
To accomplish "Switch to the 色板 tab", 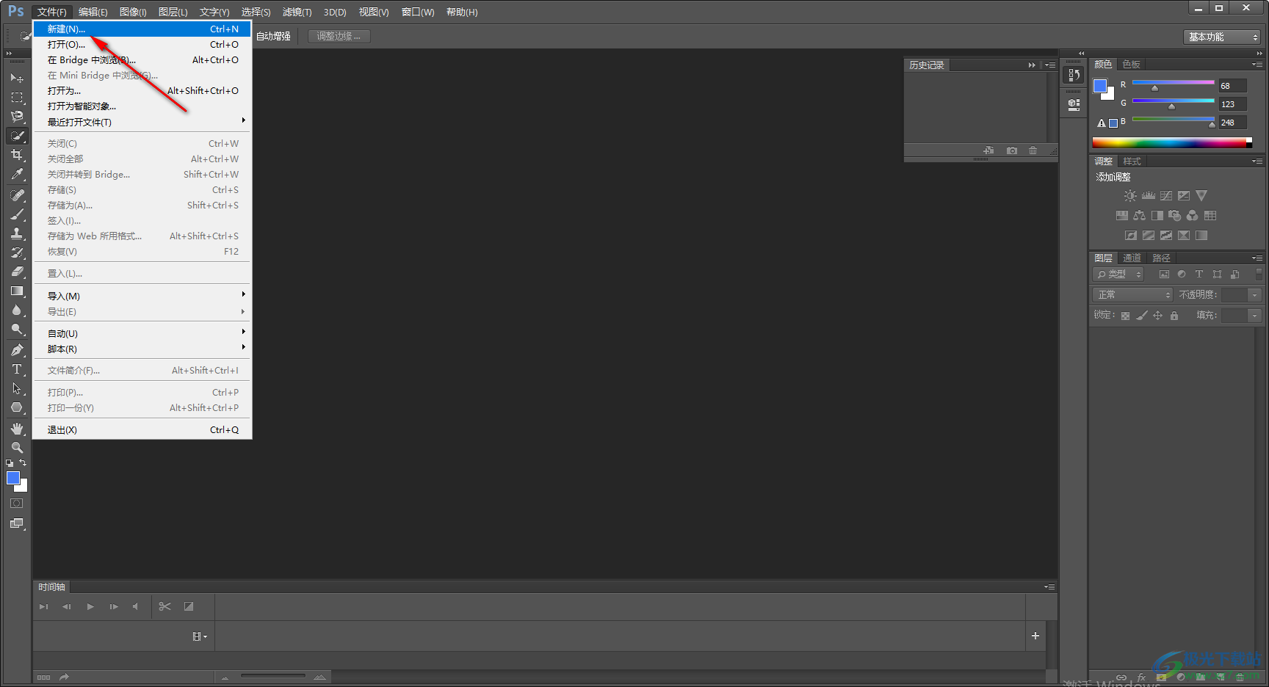I will click(1132, 65).
